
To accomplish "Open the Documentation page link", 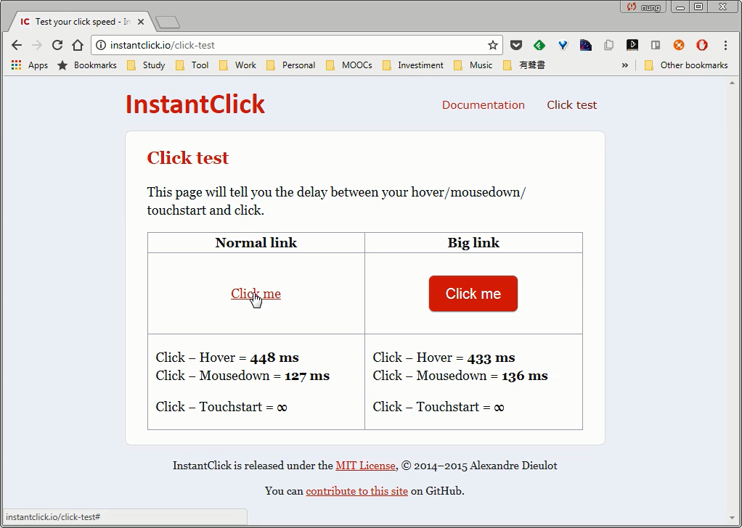I will (483, 105).
